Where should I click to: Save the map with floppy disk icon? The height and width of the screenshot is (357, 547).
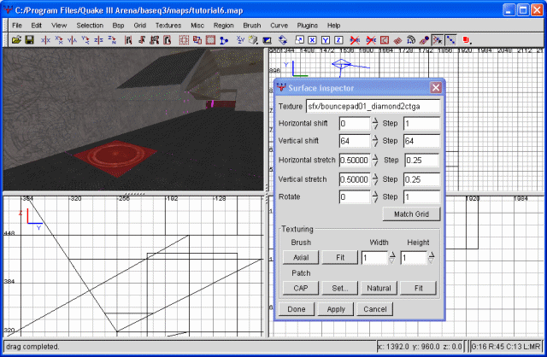tap(30, 40)
